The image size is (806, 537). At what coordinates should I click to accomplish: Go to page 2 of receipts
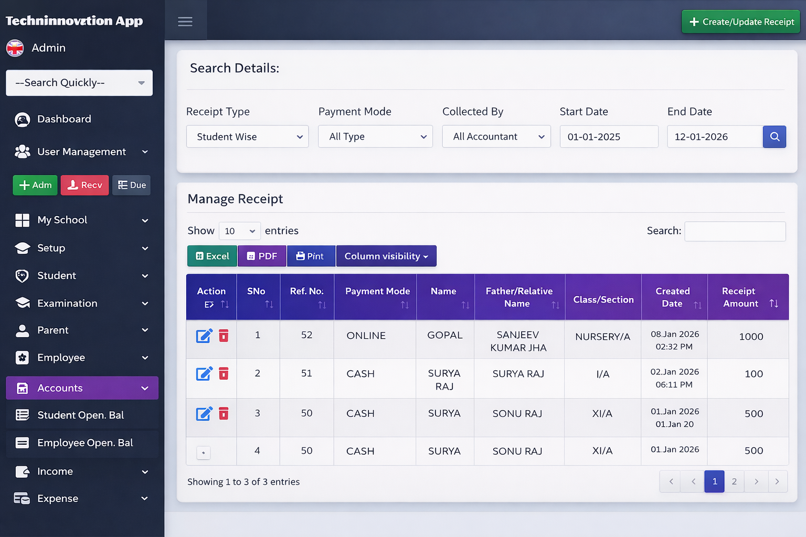(734, 481)
